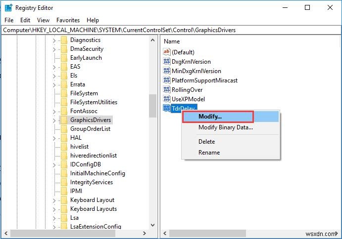Viewport: 342px width, 239px height.
Task: Click the RollingOver value icon
Action: [x=167, y=89]
